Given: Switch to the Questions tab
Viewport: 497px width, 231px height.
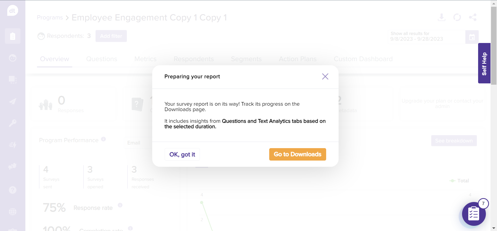Looking at the screenshot, I should [x=102, y=59].
